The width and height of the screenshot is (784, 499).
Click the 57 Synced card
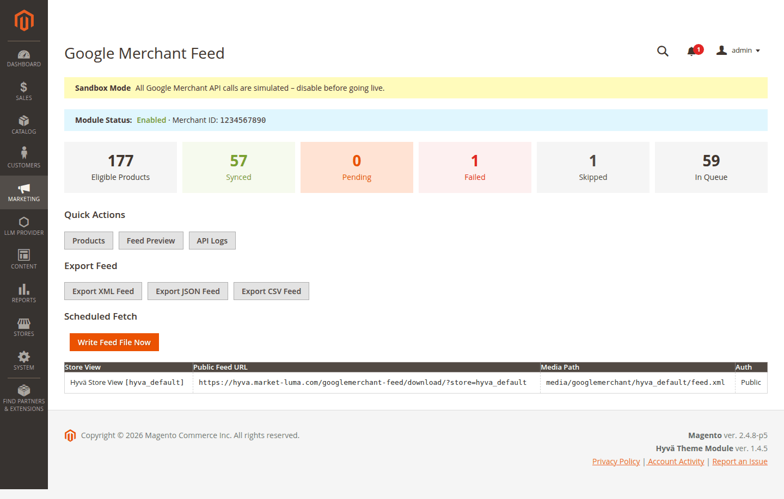(238, 167)
